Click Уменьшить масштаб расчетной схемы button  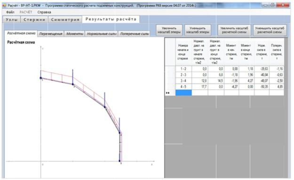click(x=270, y=30)
